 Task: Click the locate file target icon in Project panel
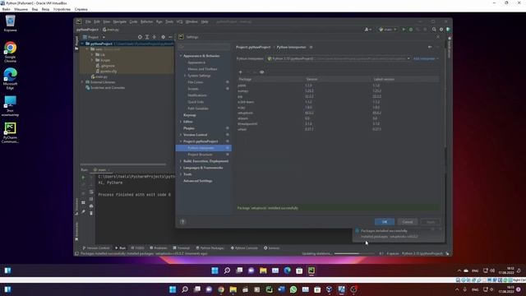[x=140, y=37]
